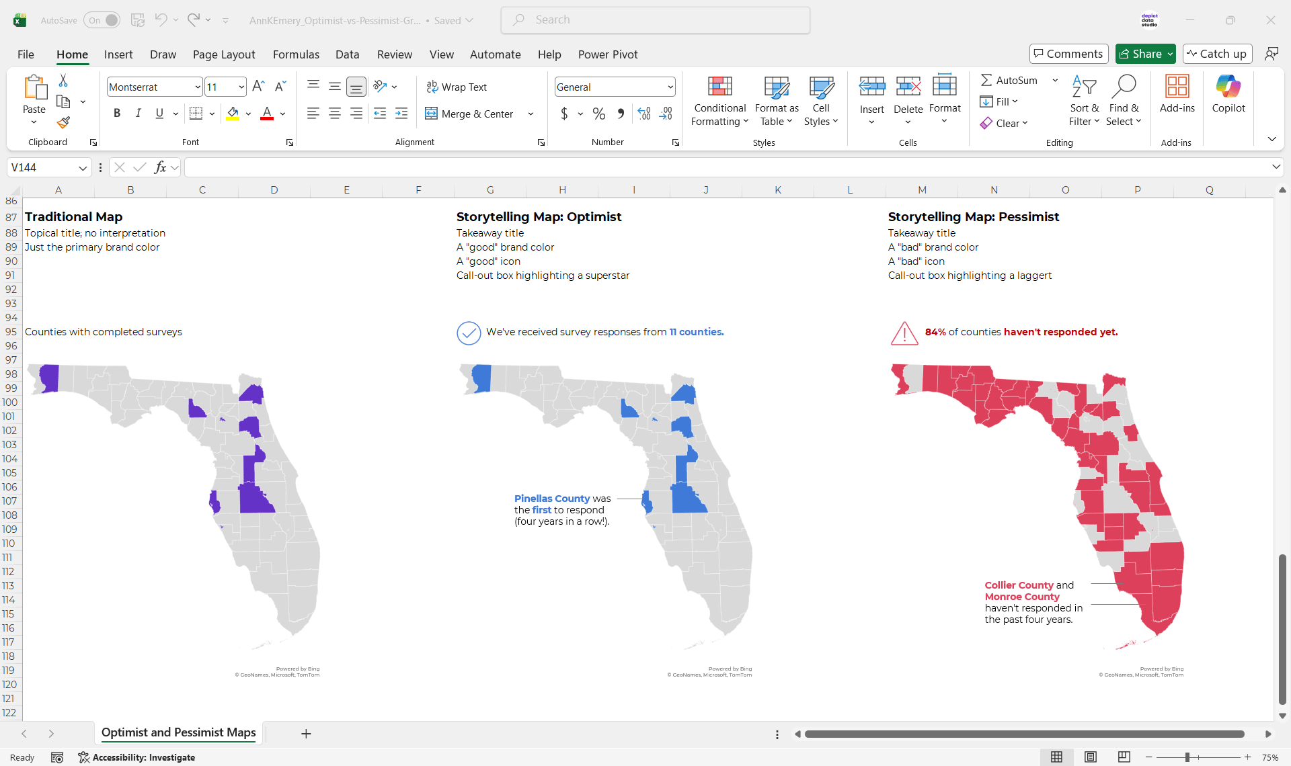Click the Catch up button

[1217, 54]
